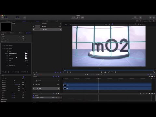Open mO2 viewport options sliders icon
The image size is (156, 117).
(x=66, y=24)
